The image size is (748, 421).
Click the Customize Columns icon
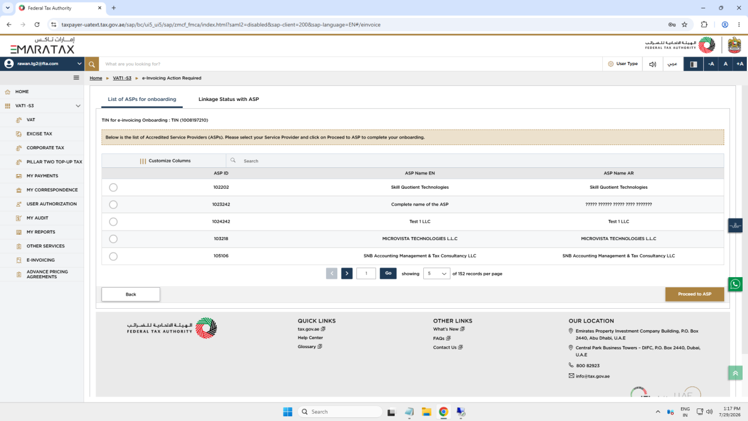tap(143, 161)
